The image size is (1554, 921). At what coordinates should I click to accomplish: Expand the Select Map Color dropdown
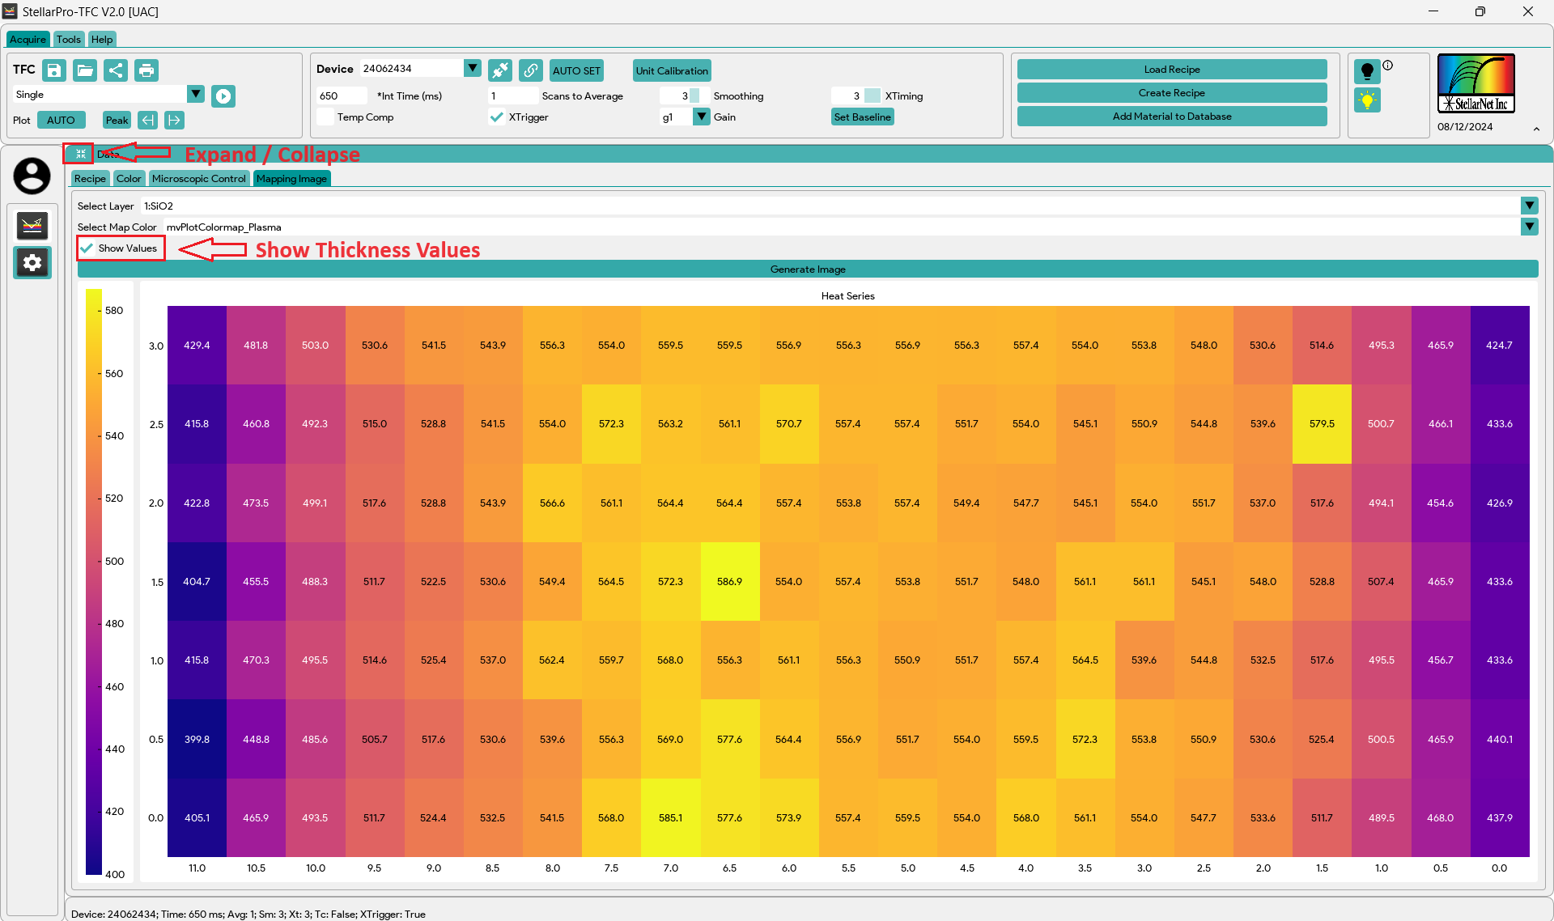(1529, 227)
